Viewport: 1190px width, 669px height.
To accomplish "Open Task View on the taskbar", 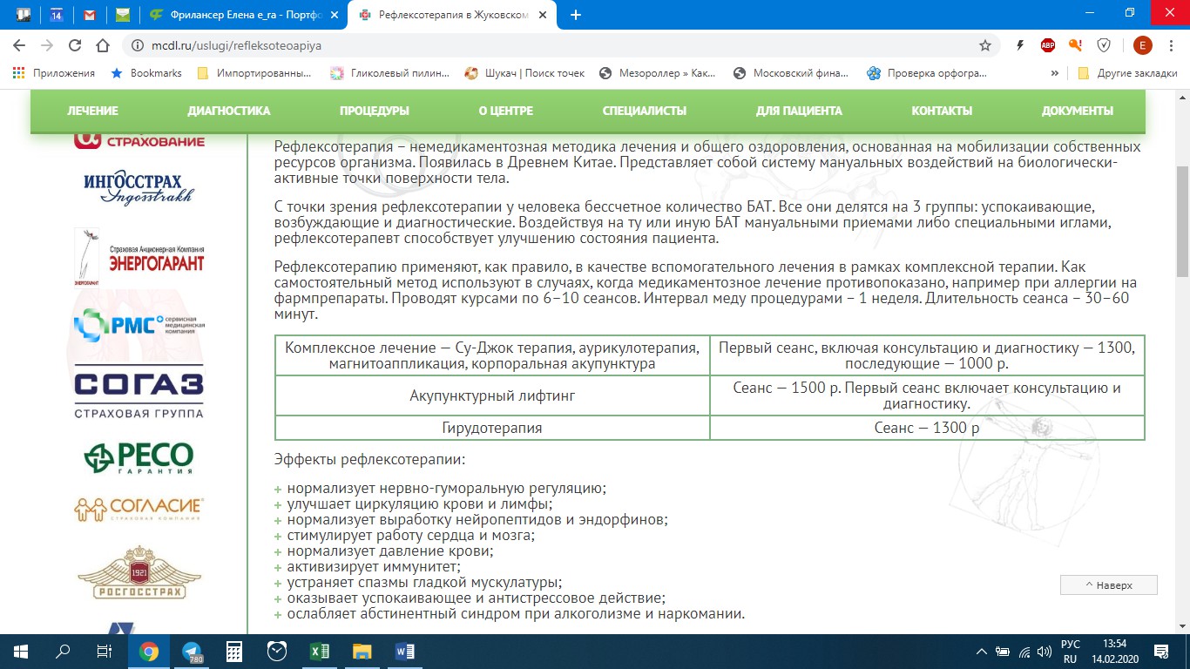I will pos(105,651).
